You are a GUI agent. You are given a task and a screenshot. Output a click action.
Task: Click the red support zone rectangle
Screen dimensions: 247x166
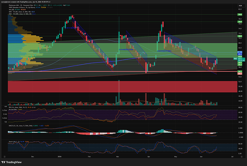click(x=122, y=86)
